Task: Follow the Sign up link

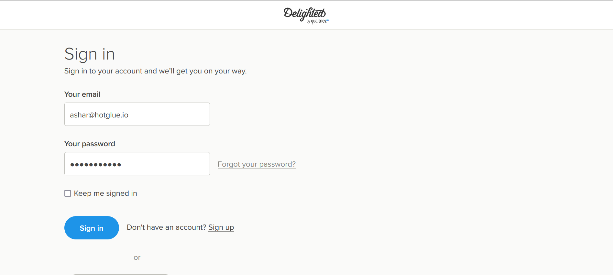Action: click(x=221, y=227)
